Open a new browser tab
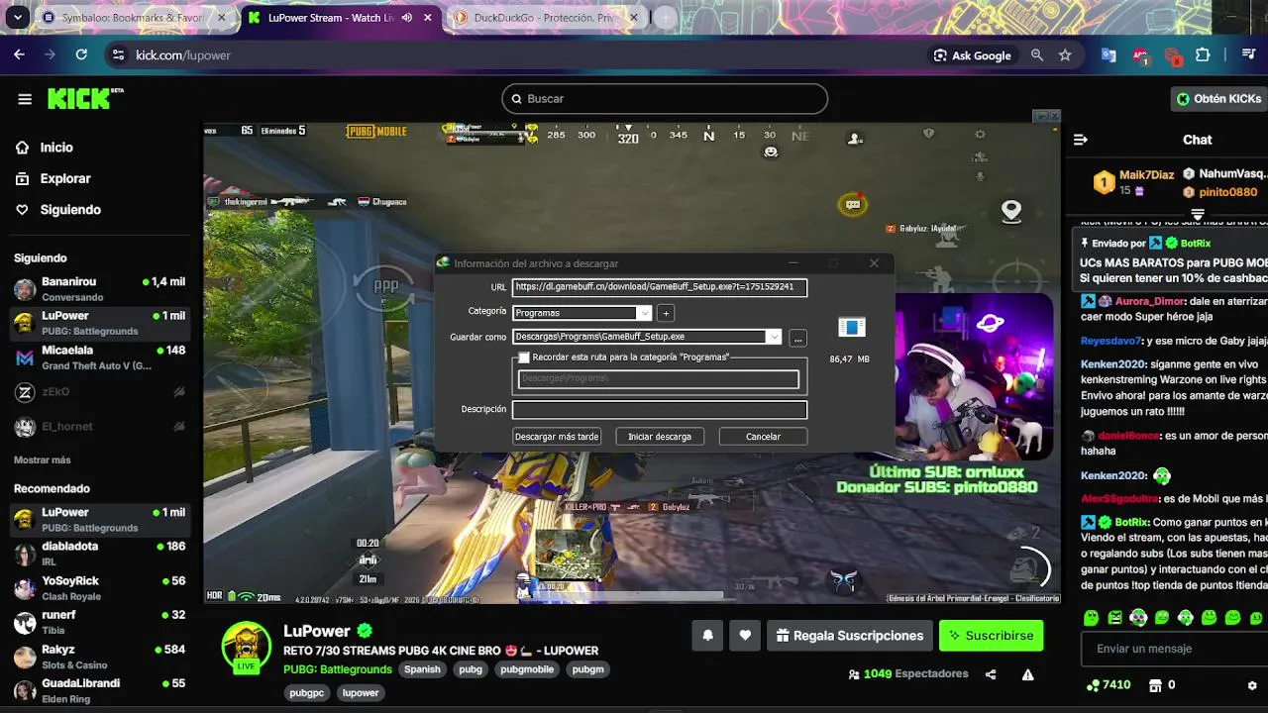The width and height of the screenshot is (1268, 713). coord(666,18)
